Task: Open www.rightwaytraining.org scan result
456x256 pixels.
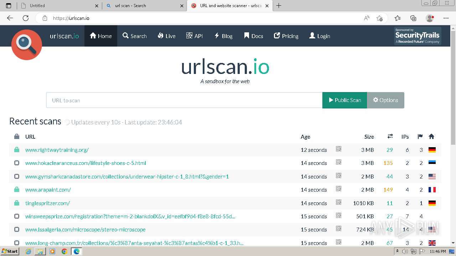Action: click(57, 150)
